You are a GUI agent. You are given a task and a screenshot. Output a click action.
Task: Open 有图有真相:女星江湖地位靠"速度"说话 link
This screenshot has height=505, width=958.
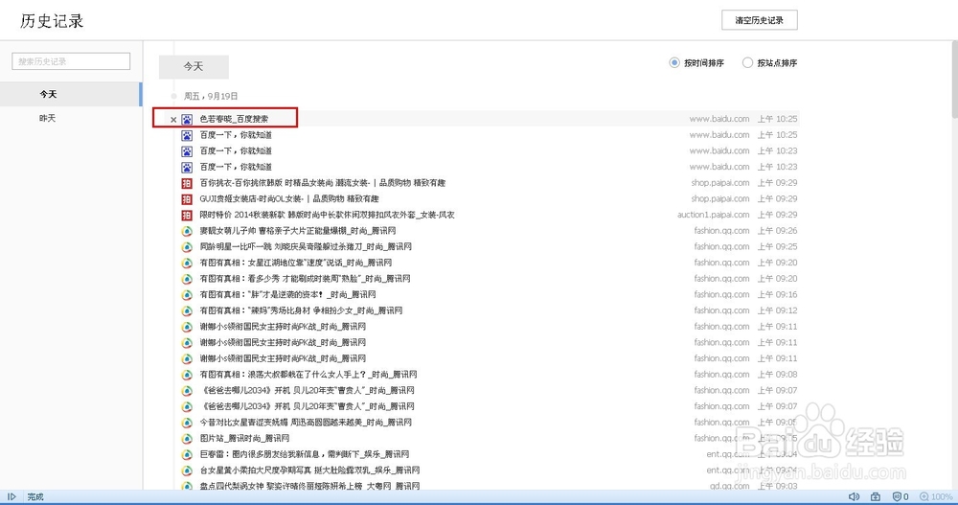tap(296, 263)
